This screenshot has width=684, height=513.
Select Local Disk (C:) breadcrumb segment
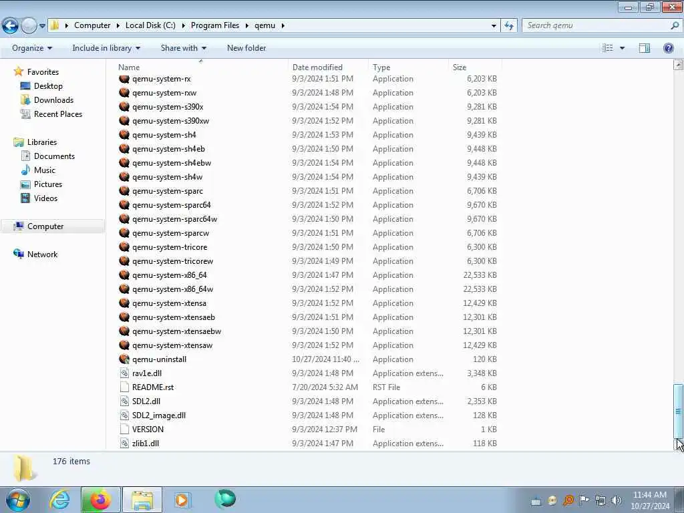tap(150, 25)
